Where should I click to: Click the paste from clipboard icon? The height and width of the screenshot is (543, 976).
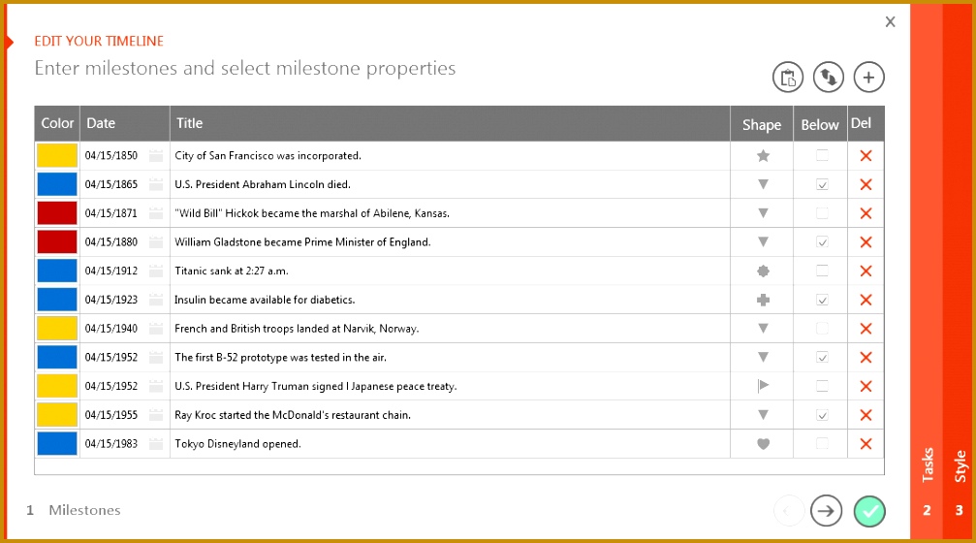(788, 77)
